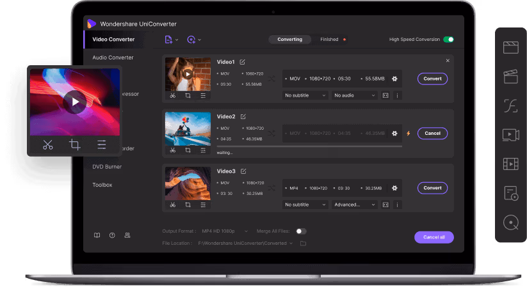Select Audio Converter in the sidebar

pos(113,58)
